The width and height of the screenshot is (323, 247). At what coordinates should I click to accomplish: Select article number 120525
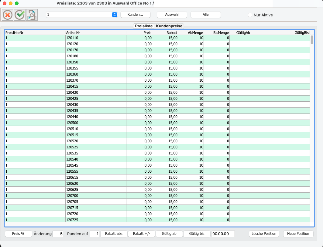(x=72, y=147)
